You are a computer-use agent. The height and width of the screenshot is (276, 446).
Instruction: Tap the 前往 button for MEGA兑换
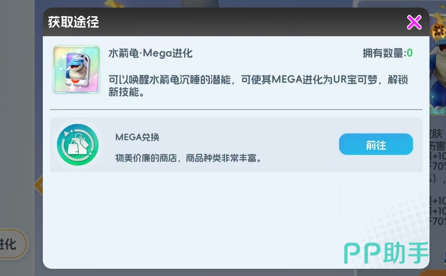tap(376, 144)
